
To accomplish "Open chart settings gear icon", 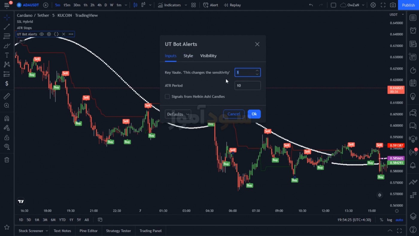I will 373,5.
